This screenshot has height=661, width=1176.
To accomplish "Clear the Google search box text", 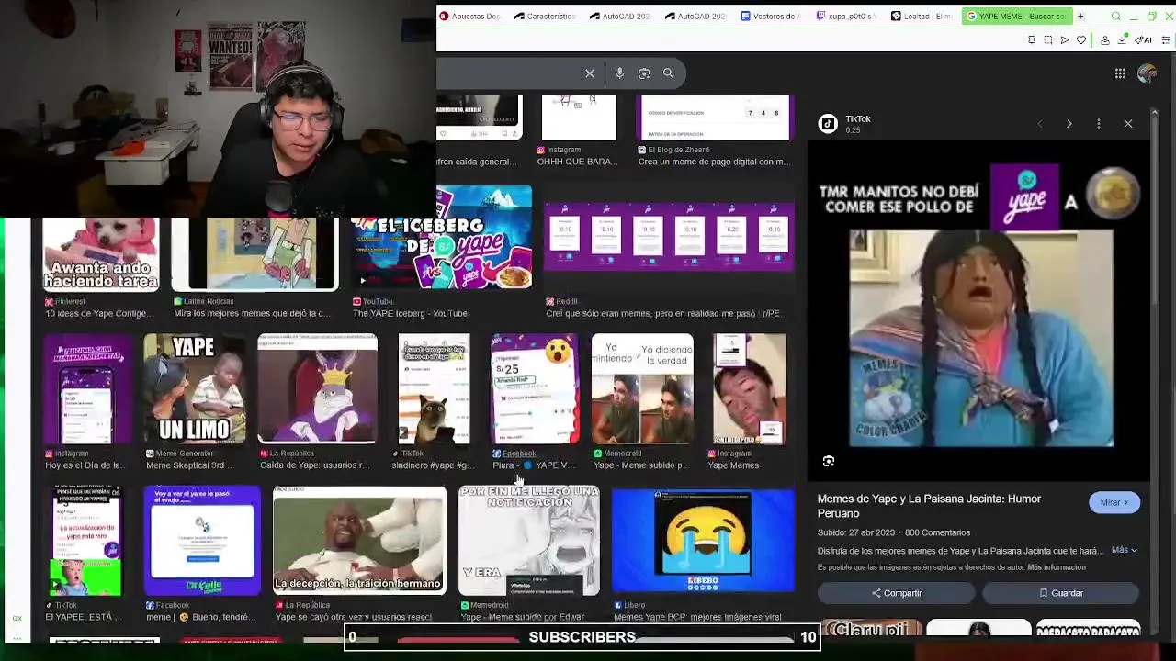I will click(590, 73).
